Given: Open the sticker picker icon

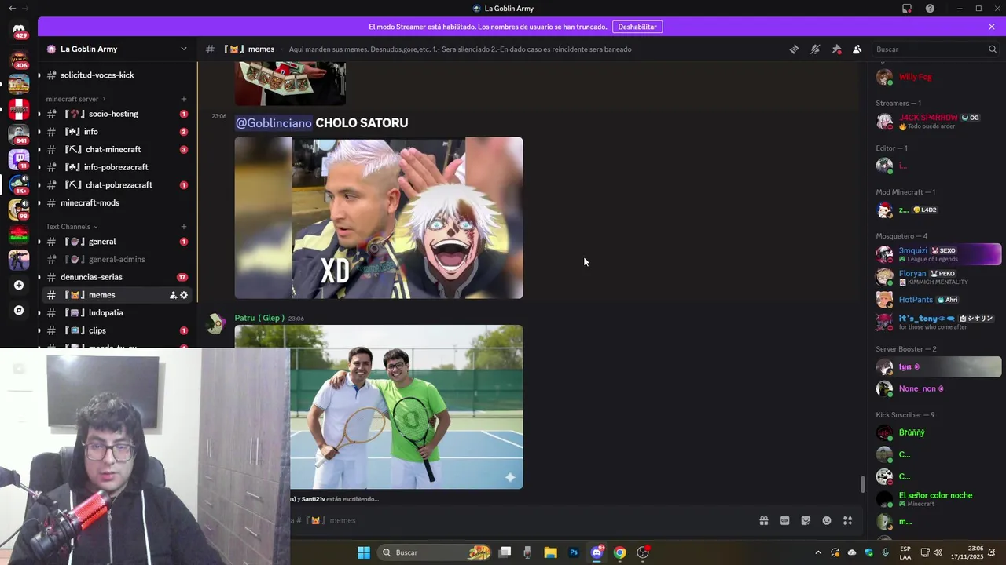Looking at the screenshot, I should tap(806, 520).
